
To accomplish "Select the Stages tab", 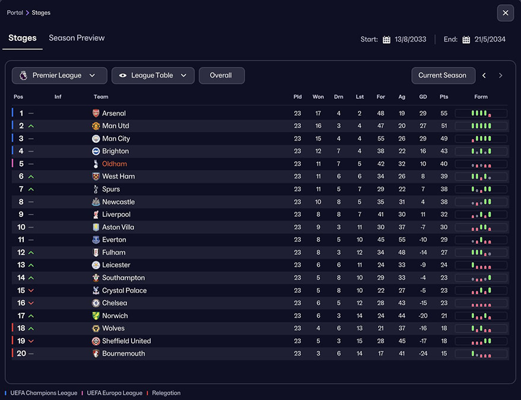I will pyautogui.click(x=22, y=38).
